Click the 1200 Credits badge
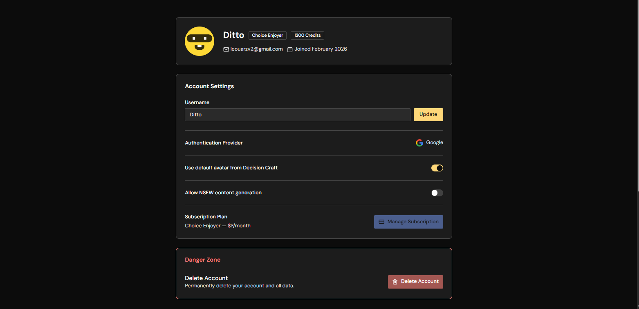The width and height of the screenshot is (639, 309). coord(307,35)
